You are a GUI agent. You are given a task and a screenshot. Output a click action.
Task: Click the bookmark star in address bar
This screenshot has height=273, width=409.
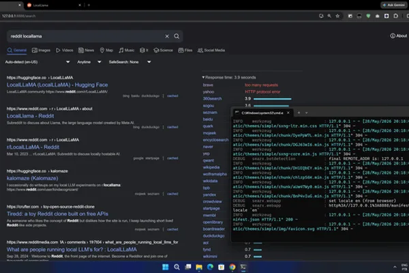[x=337, y=16]
